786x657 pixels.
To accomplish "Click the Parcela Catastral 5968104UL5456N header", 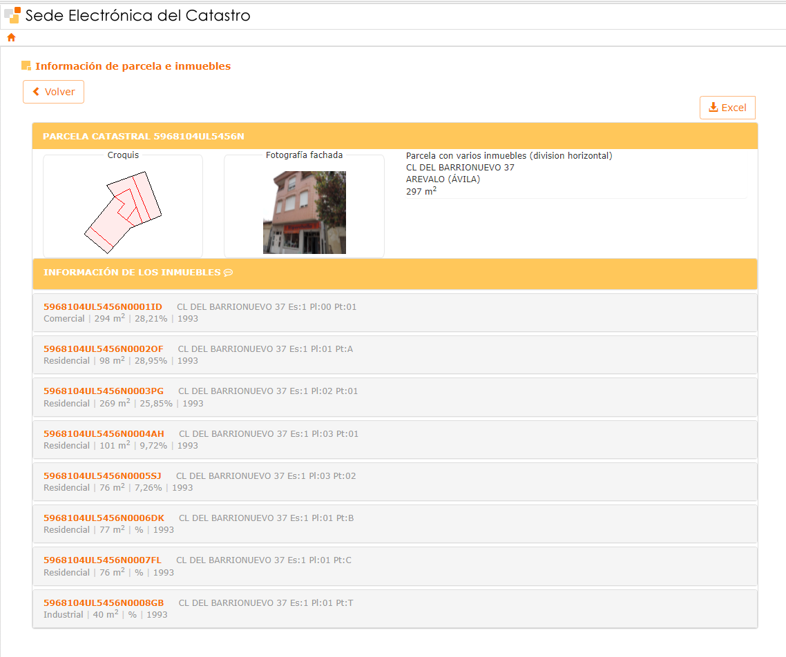I will point(144,137).
